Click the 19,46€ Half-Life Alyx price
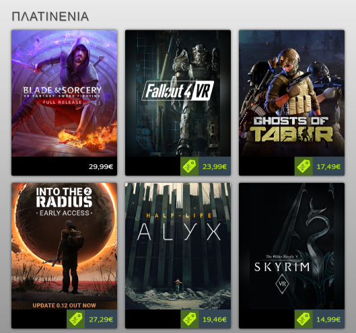The width and height of the screenshot is (356, 333). 215,320
